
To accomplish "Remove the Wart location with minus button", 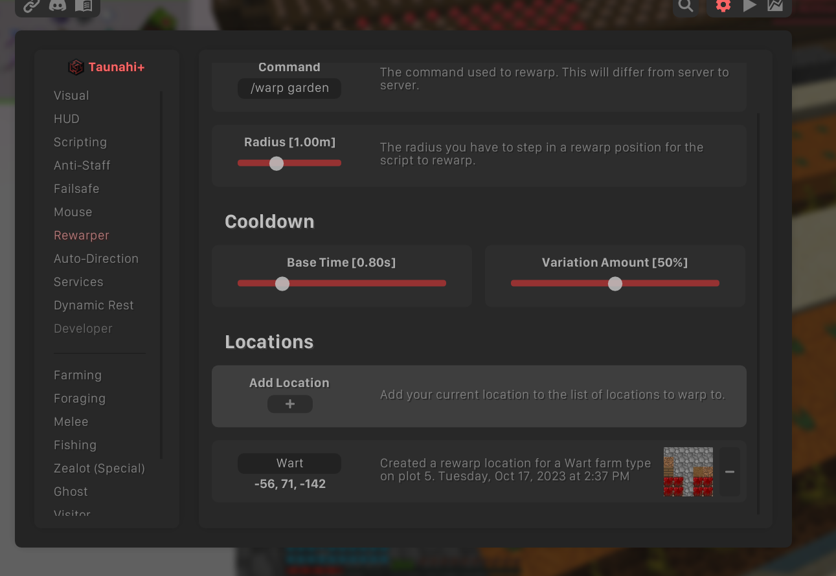I will coord(730,472).
